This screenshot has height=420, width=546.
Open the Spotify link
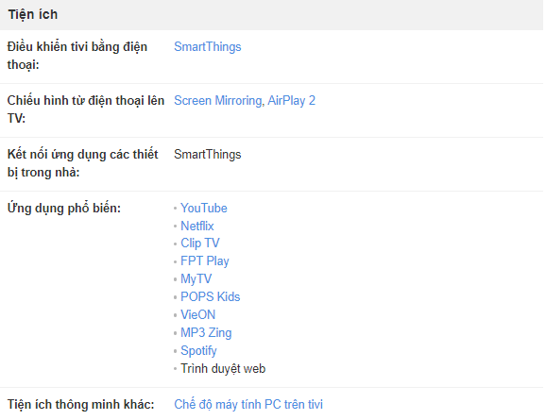[x=198, y=350]
